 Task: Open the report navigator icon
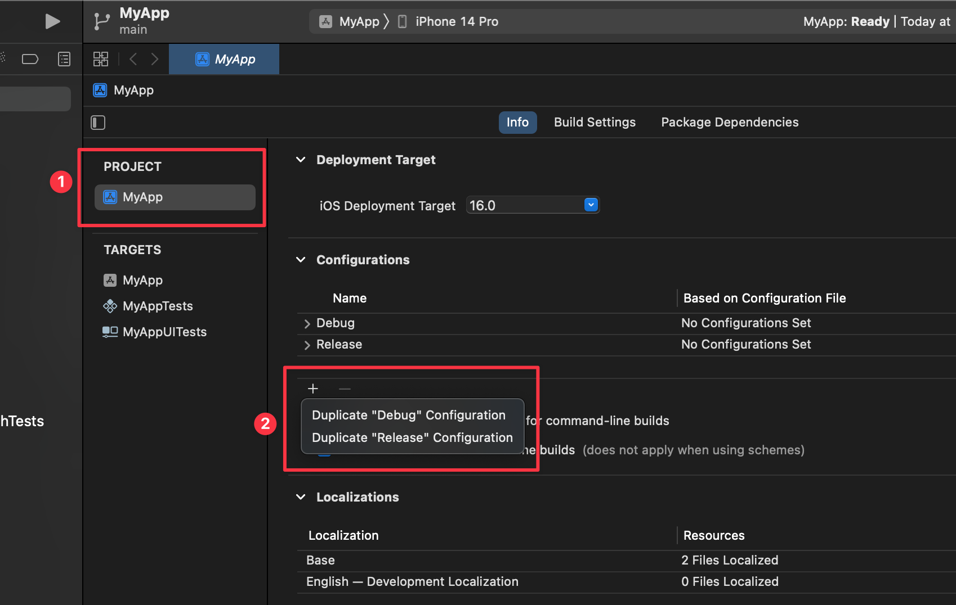pyautogui.click(x=64, y=59)
